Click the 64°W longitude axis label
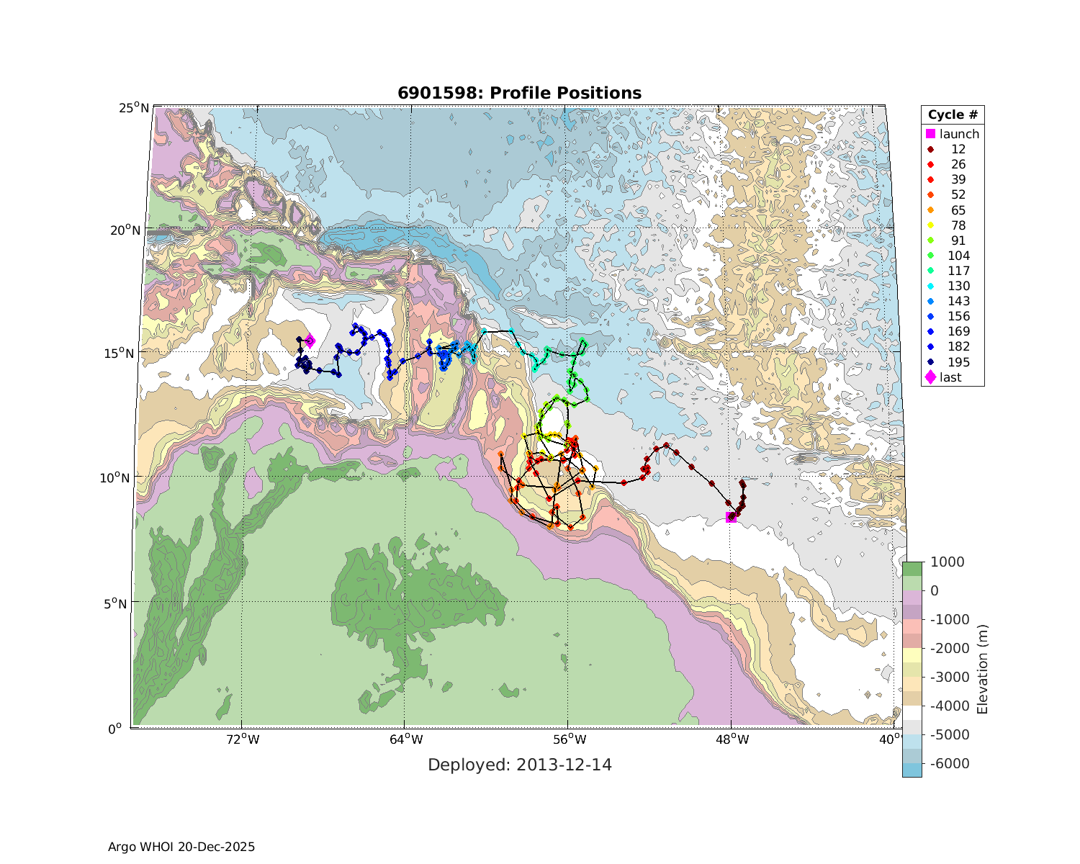 (404, 739)
